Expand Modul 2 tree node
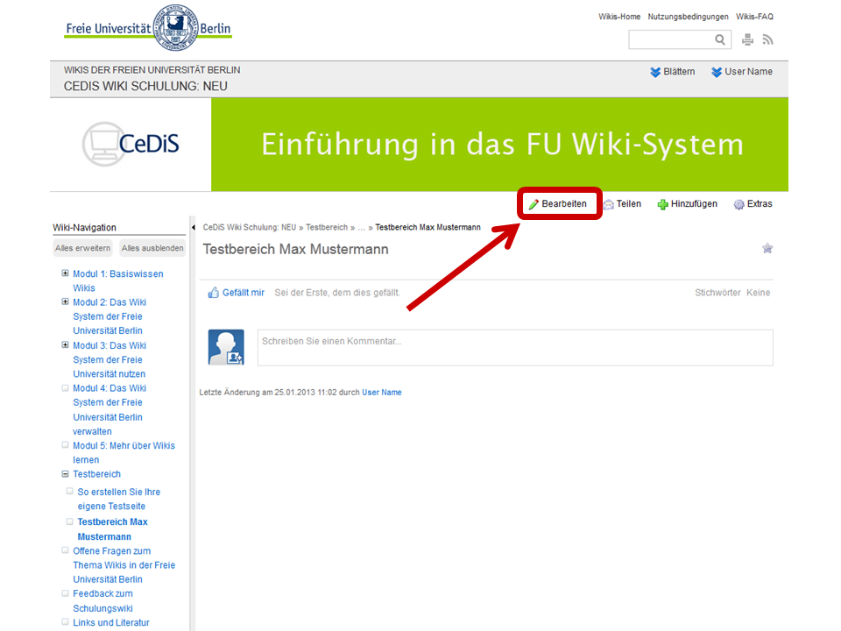Screen dimensions: 841x631 [65, 301]
